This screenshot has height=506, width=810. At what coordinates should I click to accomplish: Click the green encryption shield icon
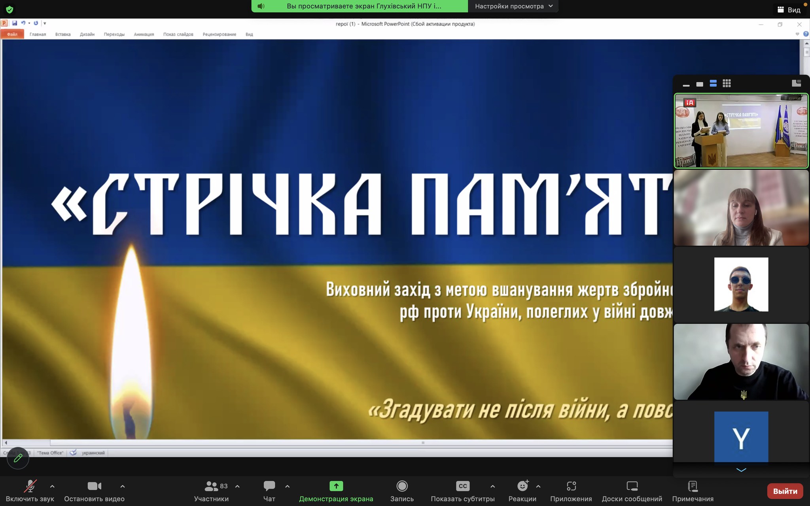[x=9, y=9]
